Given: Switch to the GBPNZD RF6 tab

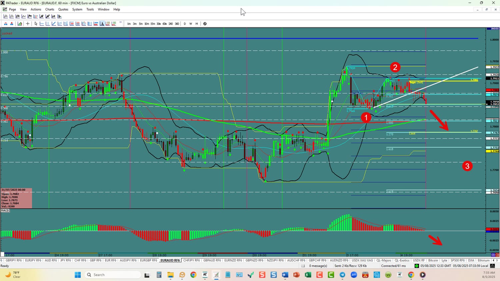Looking at the screenshot, I should pos(255,260).
